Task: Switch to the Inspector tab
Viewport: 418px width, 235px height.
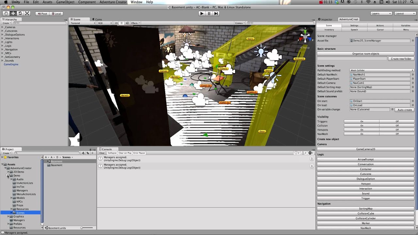Action: (325, 20)
